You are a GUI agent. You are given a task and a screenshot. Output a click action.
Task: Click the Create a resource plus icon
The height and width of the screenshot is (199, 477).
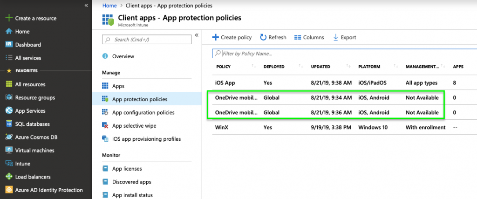click(8, 18)
